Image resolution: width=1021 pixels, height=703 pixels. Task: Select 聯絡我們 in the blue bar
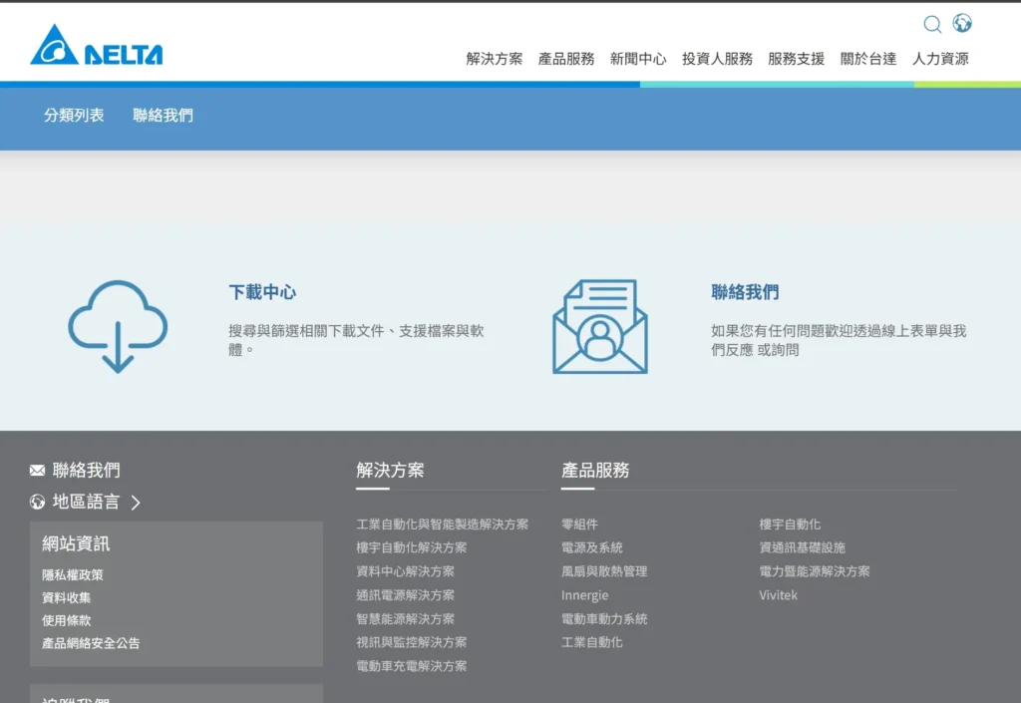(163, 116)
